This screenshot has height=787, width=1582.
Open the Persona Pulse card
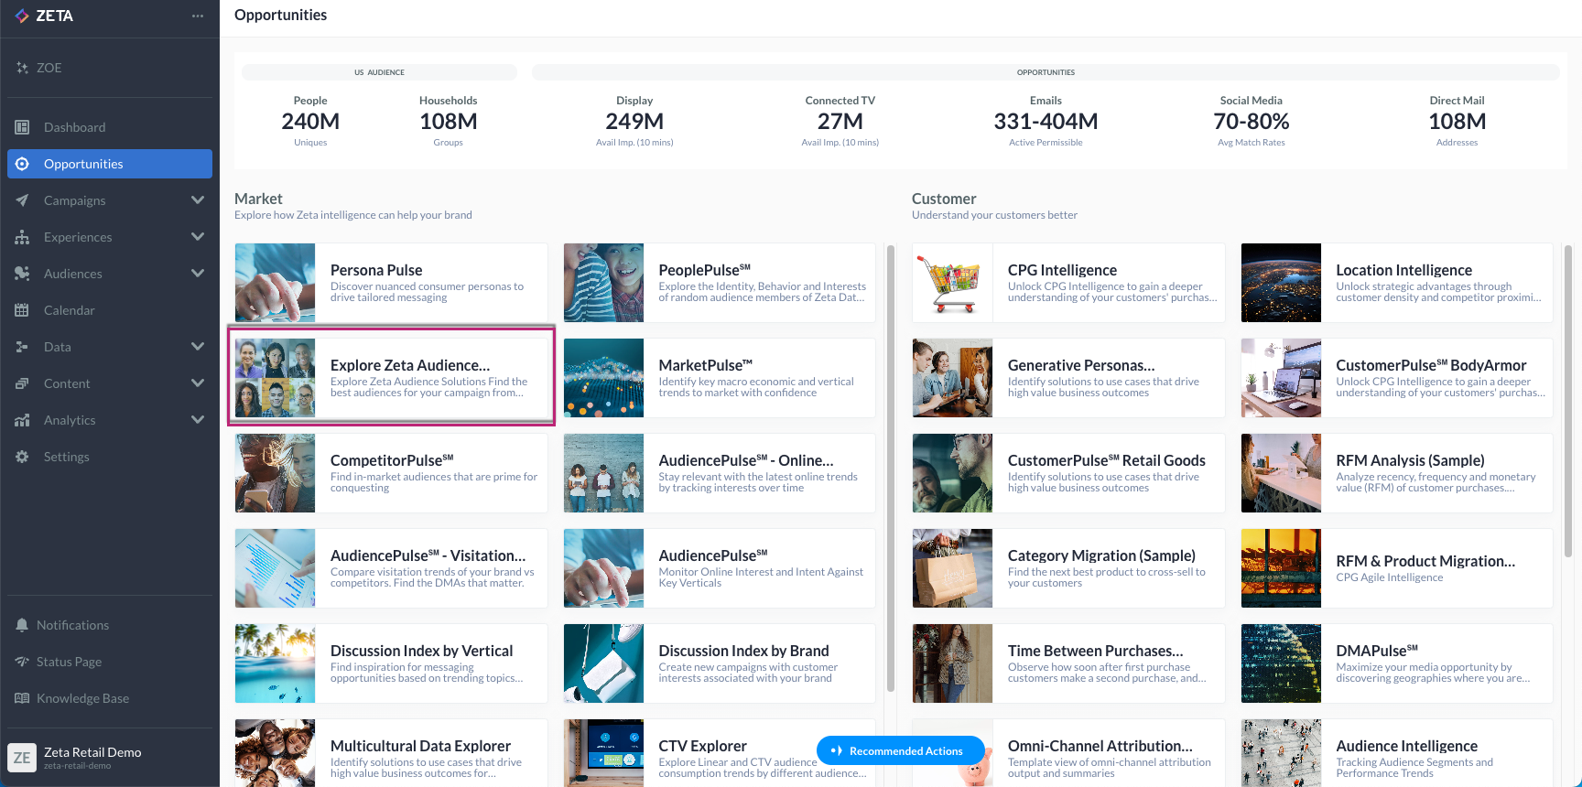(x=391, y=283)
